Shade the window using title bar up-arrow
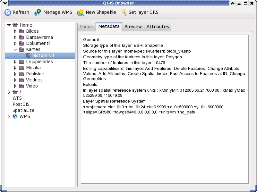This screenshot has width=257, height=192. tap(233, 3)
